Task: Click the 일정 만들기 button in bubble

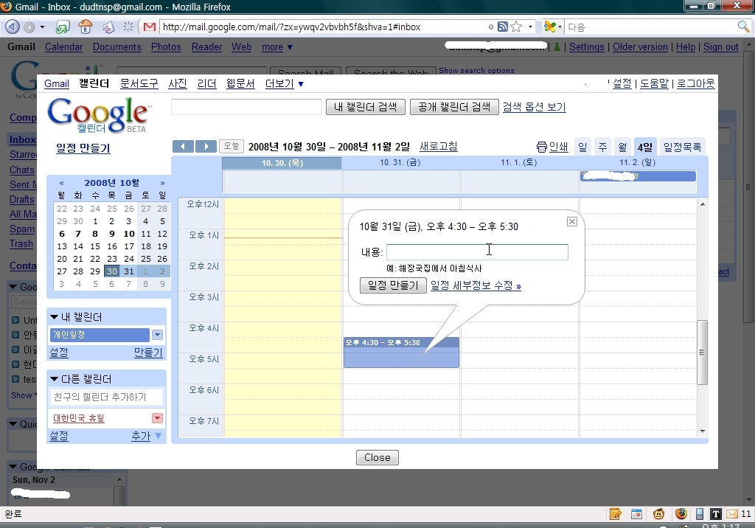Action: tap(393, 285)
